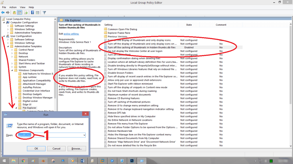Viewport: 293px width, 164px height.
Task: Click the Back arrow toolbar icon
Action: coord(3,12)
